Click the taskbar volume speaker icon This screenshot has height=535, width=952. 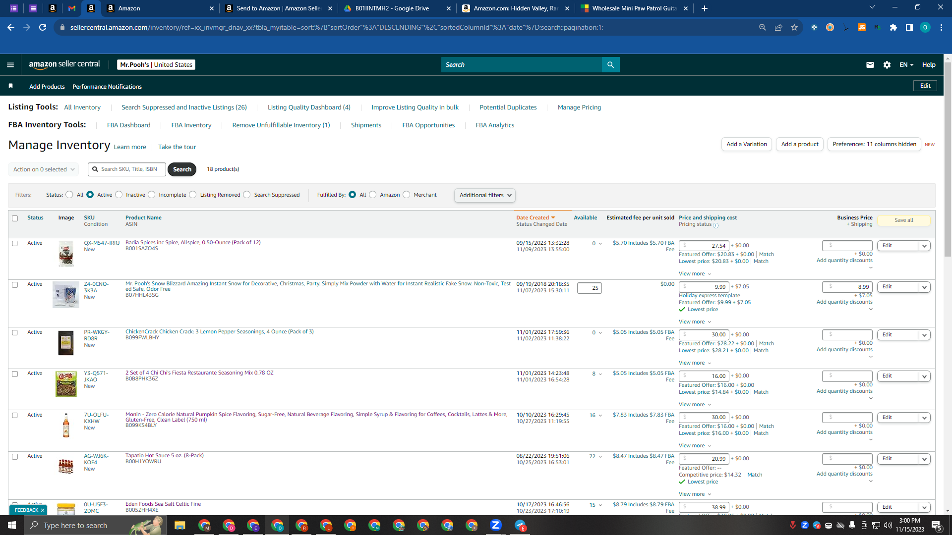(888, 525)
